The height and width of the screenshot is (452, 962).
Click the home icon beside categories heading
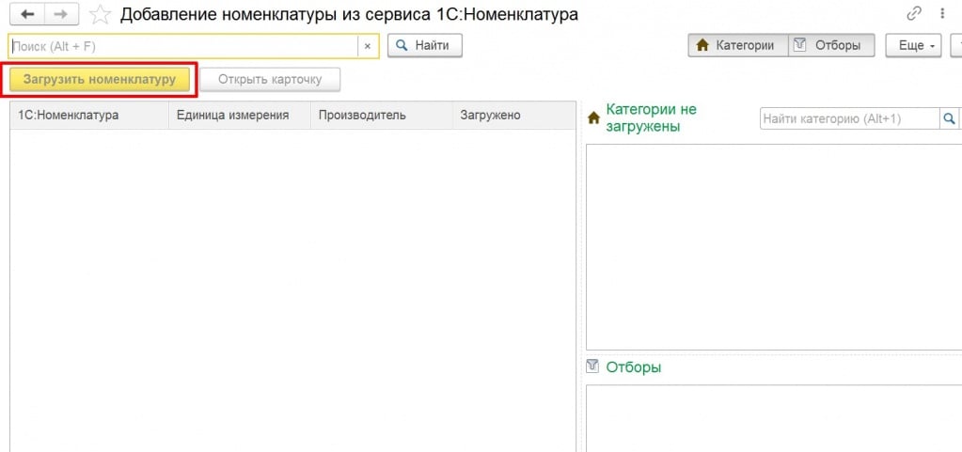[x=593, y=118]
